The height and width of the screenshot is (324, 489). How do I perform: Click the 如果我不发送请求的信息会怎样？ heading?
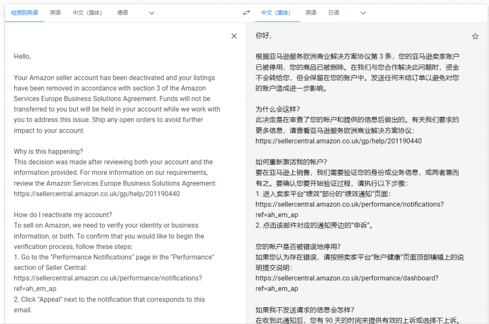tap(305, 310)
